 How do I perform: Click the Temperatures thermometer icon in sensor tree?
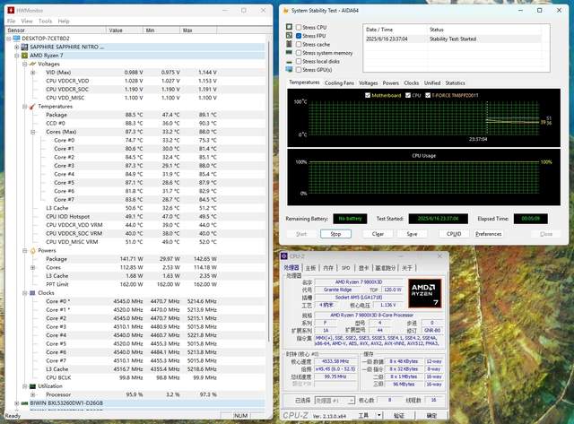[x=33, y=107]
